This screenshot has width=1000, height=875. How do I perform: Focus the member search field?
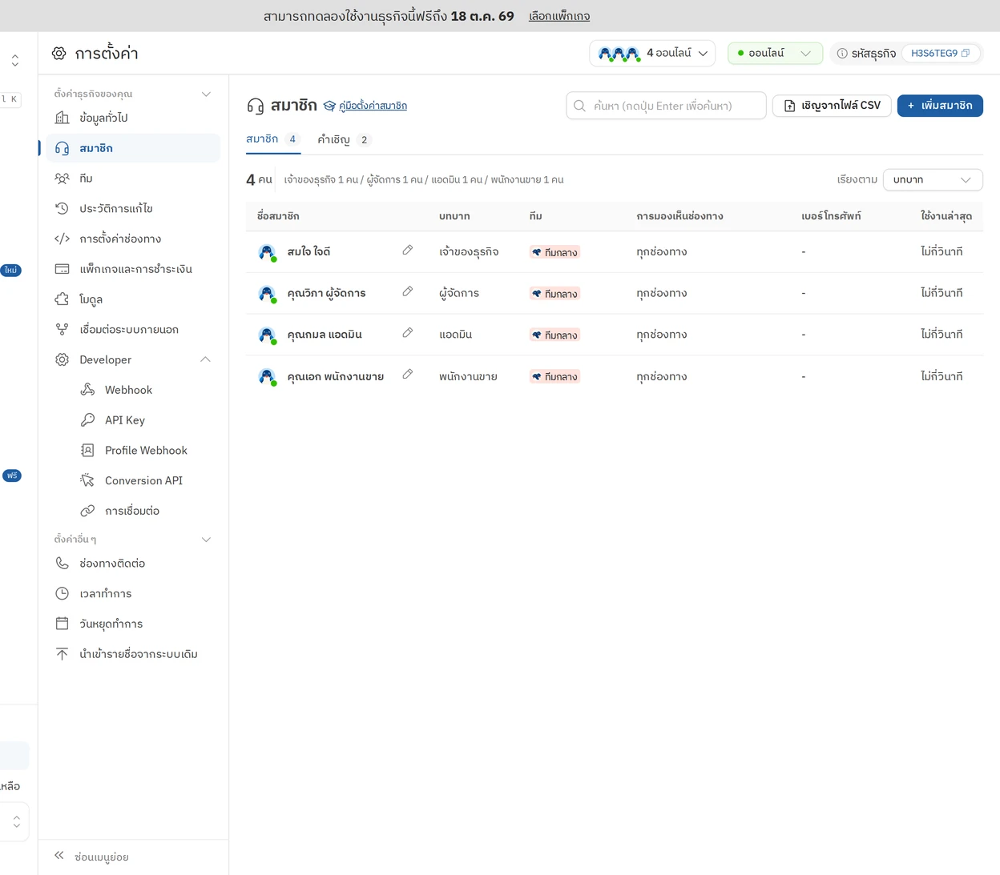(666, 106)
